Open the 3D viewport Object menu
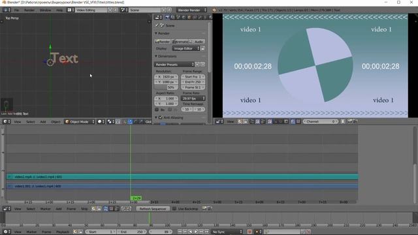418x235 pixels. pyautogui.click(x=56, y=122)
